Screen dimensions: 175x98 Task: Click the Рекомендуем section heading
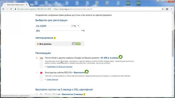click(43, 53)
